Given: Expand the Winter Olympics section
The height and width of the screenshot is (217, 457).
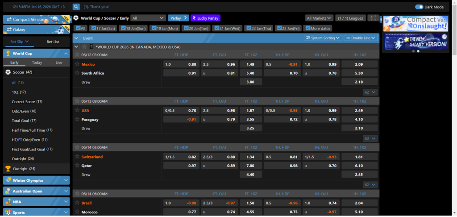Looking at the screenshot, I should pos(37,180).
